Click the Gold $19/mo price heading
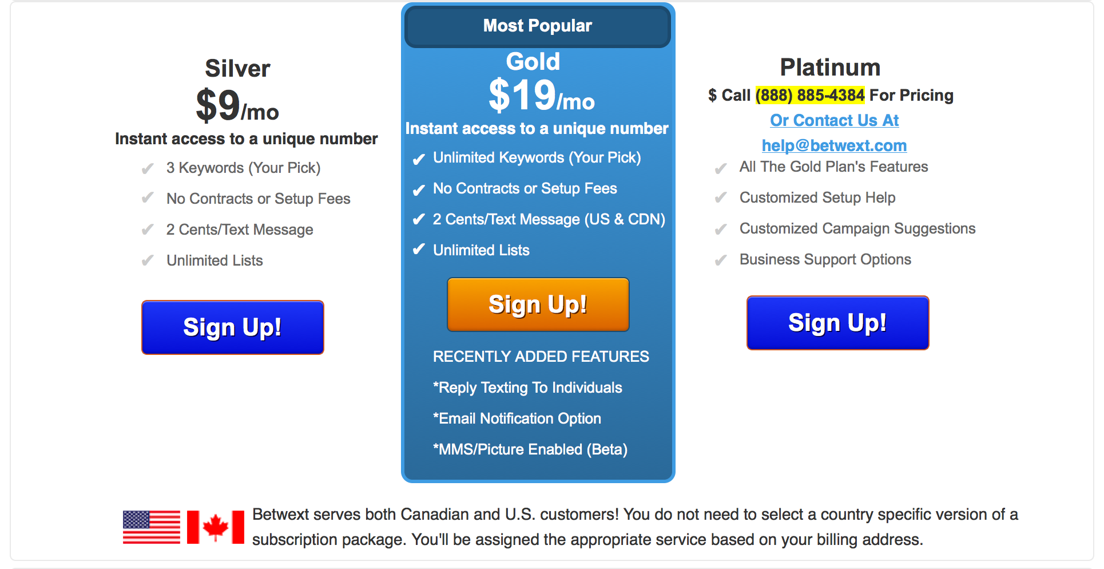This screenshot has height=569, width=1104. pyautogui.click(x=542, y=94)
